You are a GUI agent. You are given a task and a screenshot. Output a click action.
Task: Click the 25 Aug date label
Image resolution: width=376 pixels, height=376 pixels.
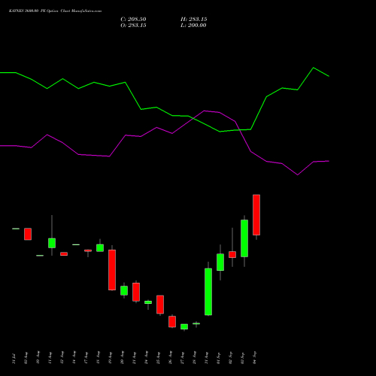[159, 358]
